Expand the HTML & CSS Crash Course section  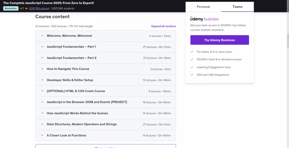pyautogui.click(x=76, y=91)
